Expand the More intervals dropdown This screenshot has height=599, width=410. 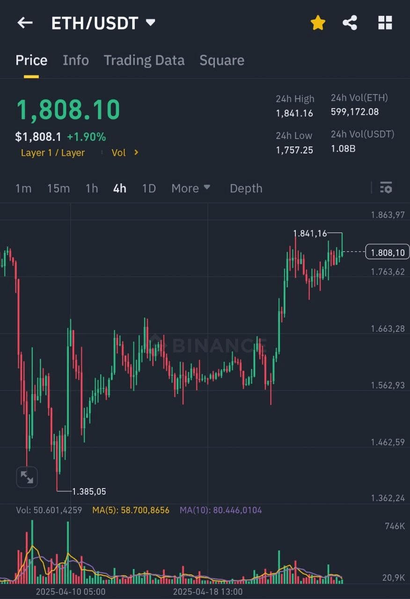tap(190, 188)
